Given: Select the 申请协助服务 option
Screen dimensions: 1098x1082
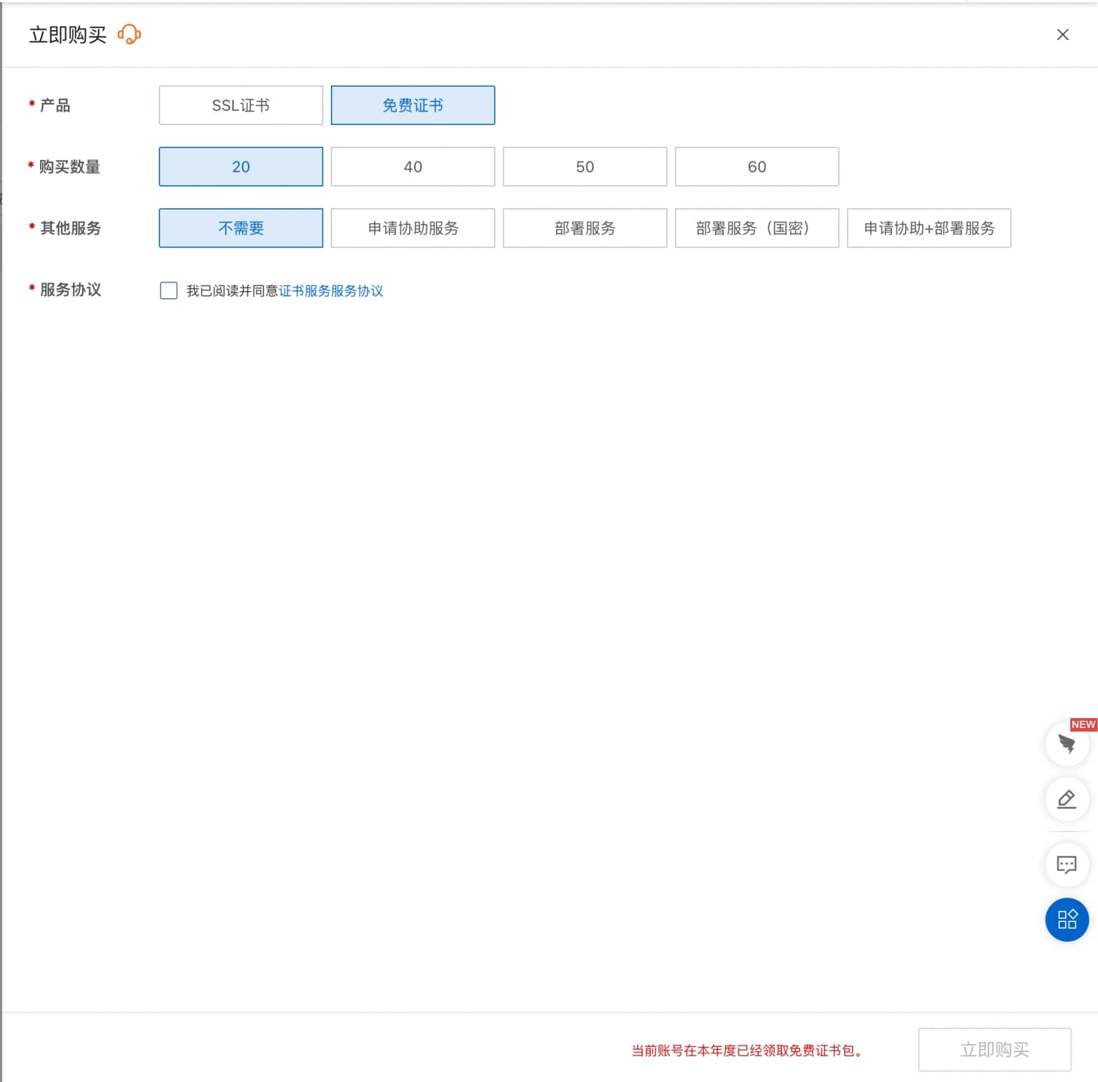Looking at the screenshot, I should coord(412,228).
